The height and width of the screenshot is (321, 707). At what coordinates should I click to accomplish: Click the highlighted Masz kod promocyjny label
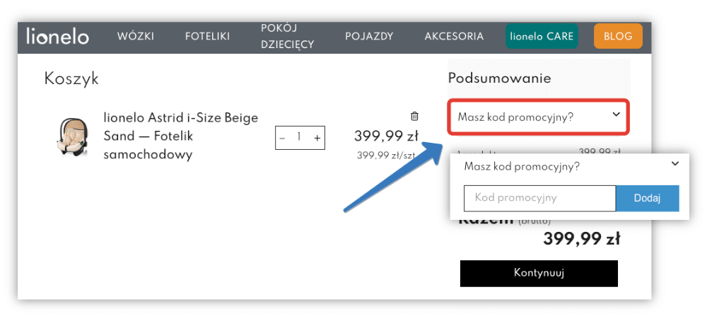coord(515,117)
